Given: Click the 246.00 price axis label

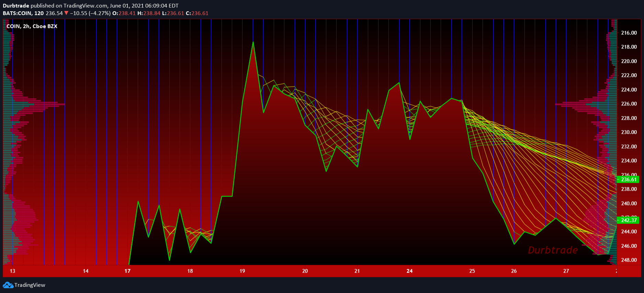Looking at the screenshot, I should pyautogui.click(x=629, y=246).
